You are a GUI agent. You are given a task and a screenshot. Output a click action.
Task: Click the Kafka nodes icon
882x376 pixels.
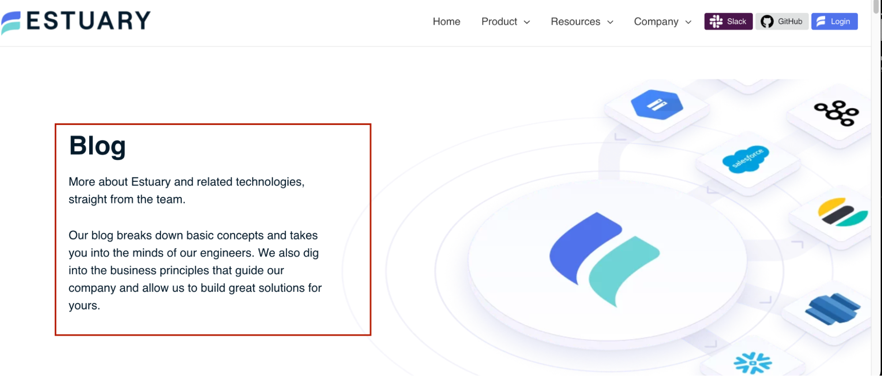(x=837, y=114)
